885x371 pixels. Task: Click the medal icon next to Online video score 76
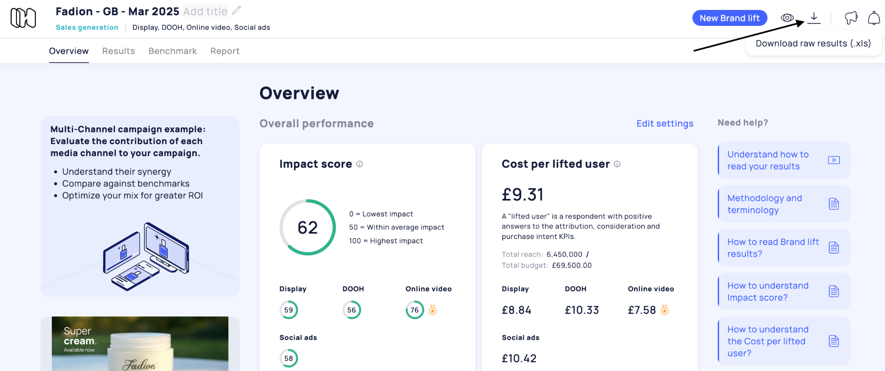pyautogui.click(x=433, y=310)
